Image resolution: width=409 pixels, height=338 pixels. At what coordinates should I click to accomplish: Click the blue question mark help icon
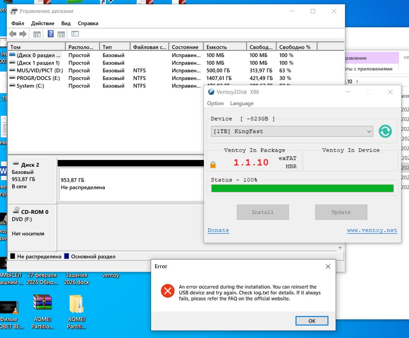click(x=51, y=34)
